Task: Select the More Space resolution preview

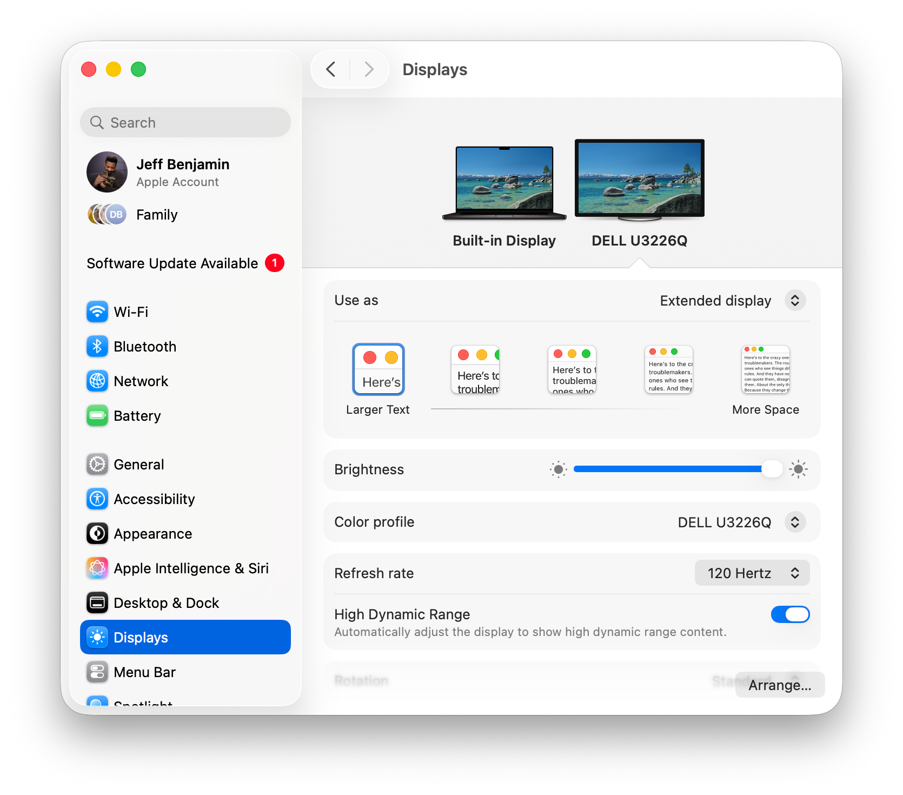Action: click(x=766, y=370)
